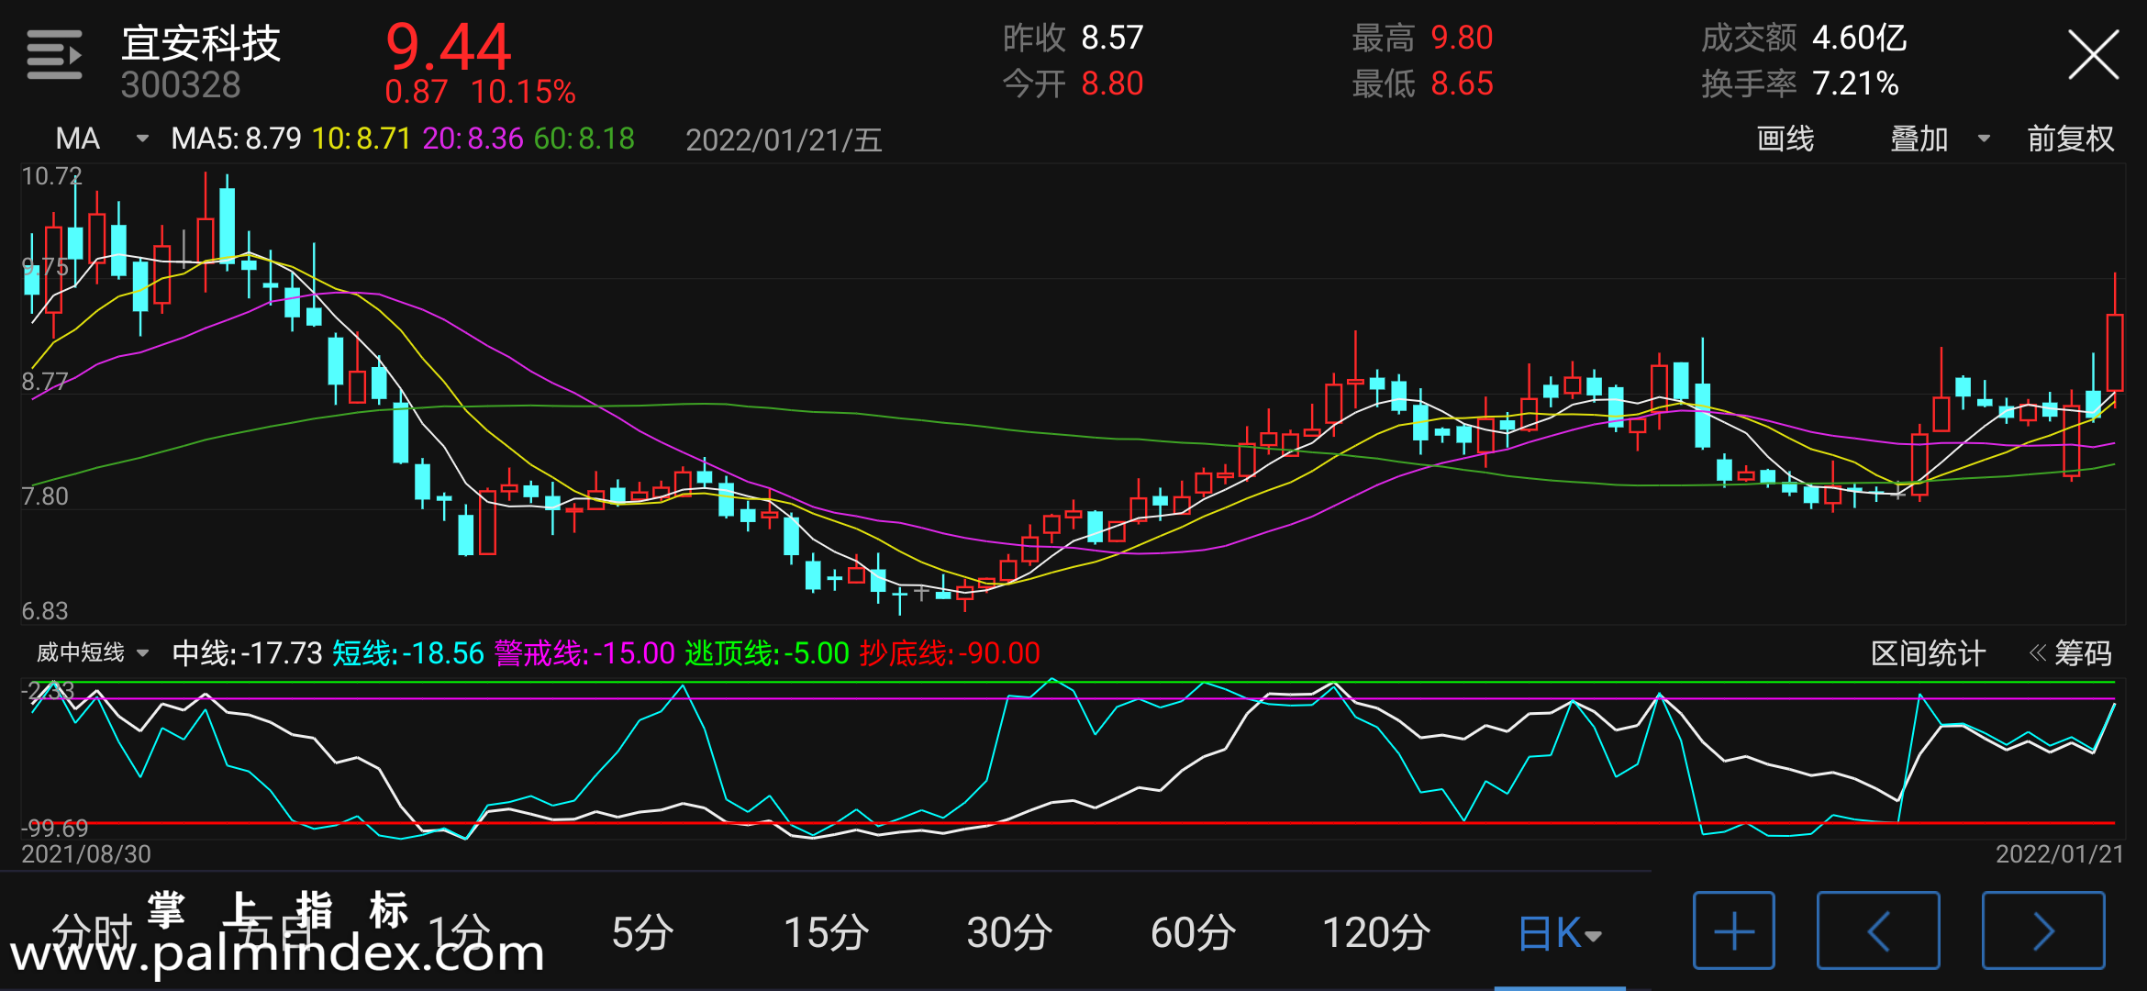
Task: Switch to the 60分 chart tab
Action: (x=1193, y=932)
